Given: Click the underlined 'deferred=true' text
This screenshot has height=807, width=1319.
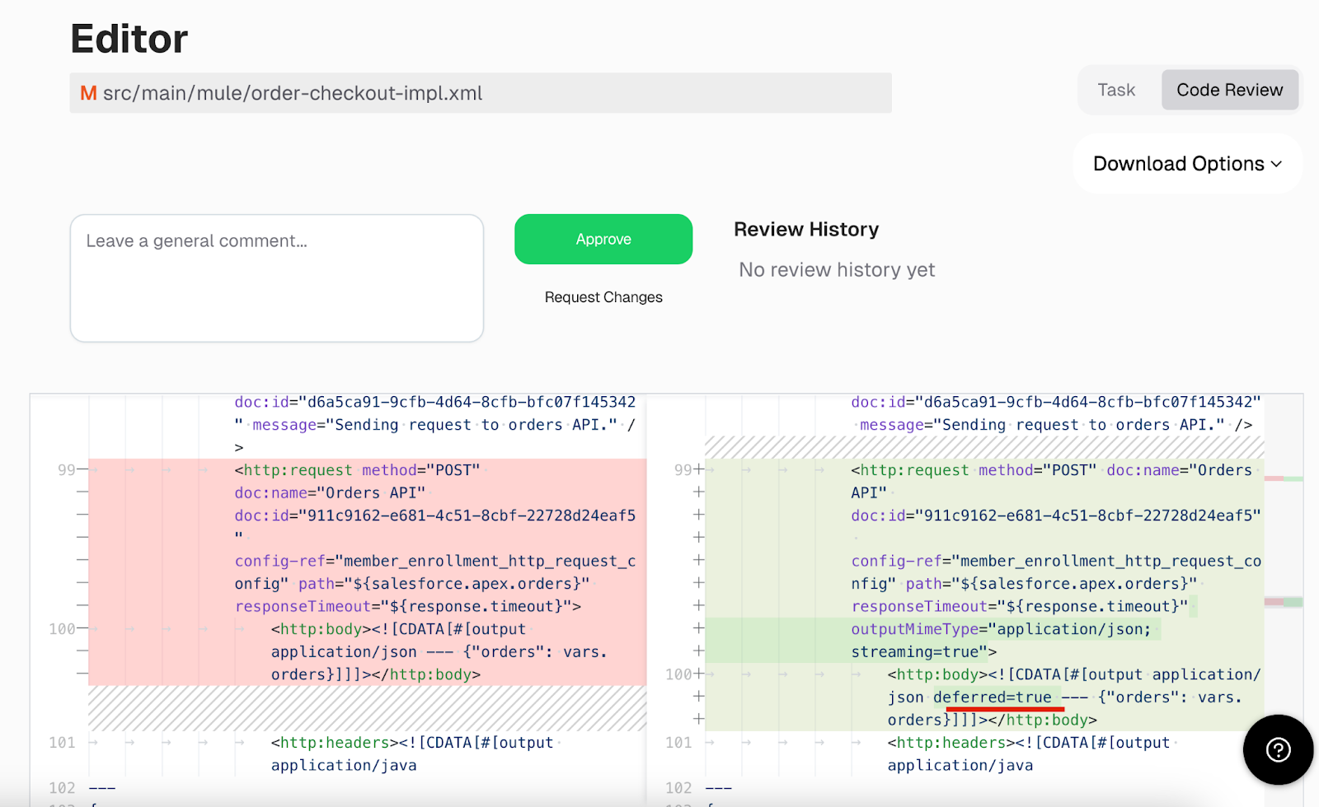Looking at the screenshot, I should (x=993, y=697).
